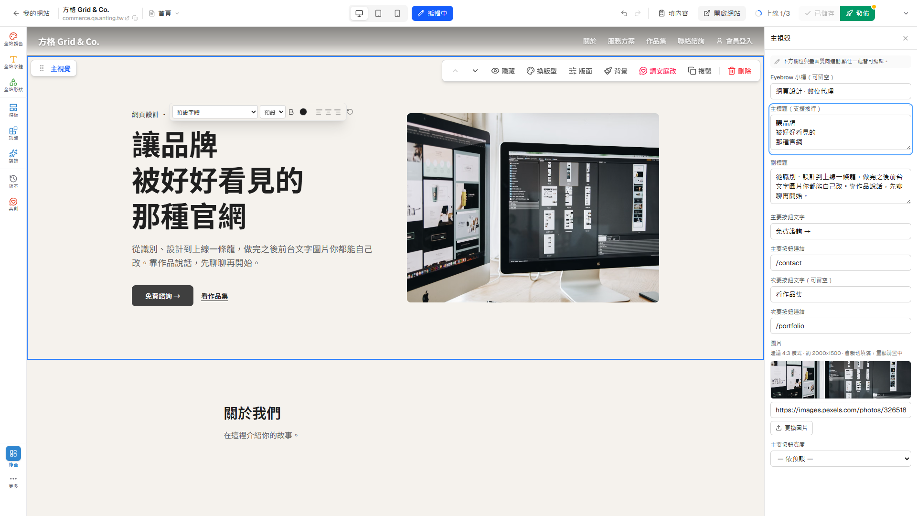Toggle bold in the text toolbar
Screen dimensions: 917x516
[x=291, y=112]
